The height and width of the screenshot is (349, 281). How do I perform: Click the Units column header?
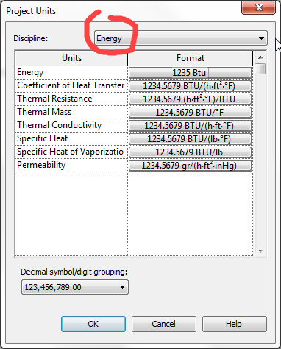tap(71, 58)
